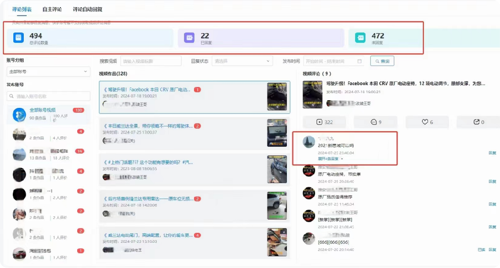This screenshot has height=268, width=500.
Task: Click the comment count icon showing 9
Action: (374, 122)
